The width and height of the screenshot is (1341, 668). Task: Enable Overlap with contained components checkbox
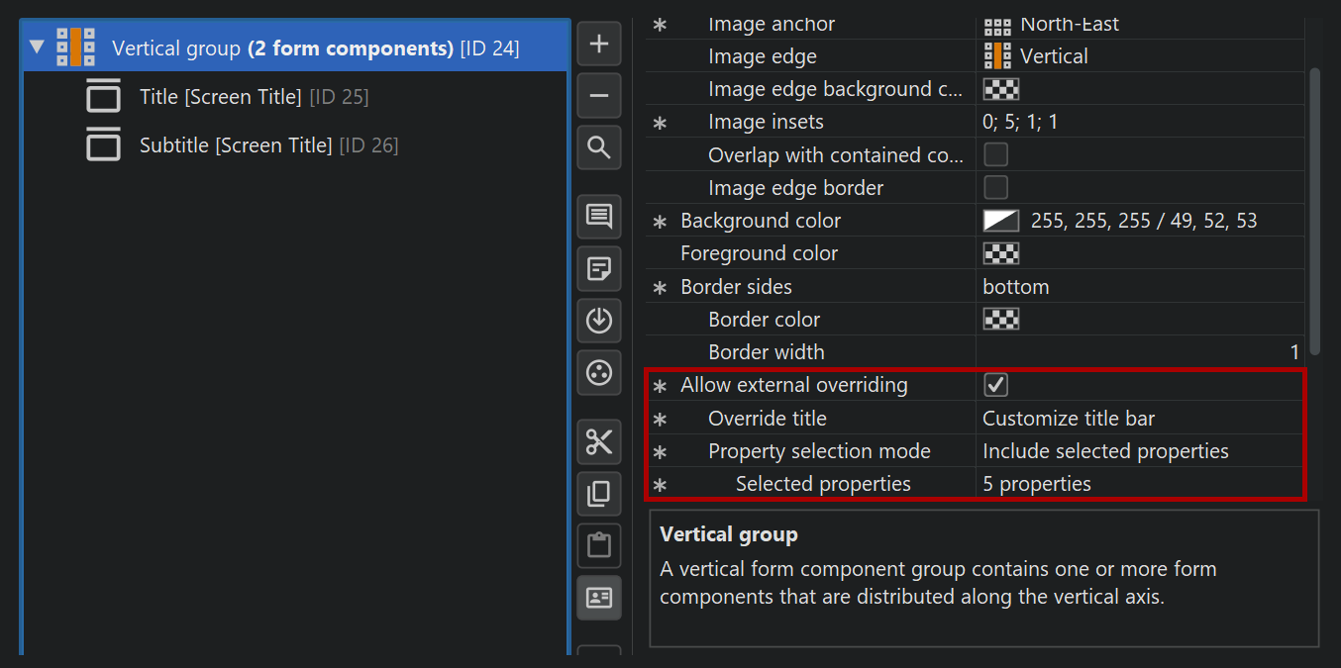point(995,154)
